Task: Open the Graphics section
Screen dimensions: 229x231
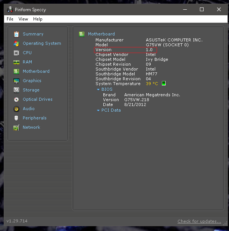Action: [32, 81]
